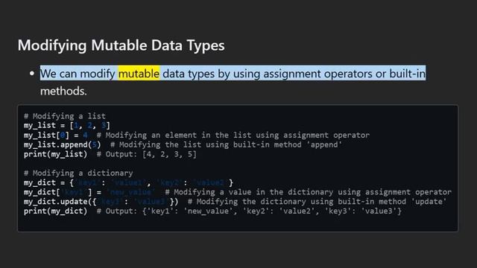Image resolution: width=477 pixels, height=268 pixels.
Task: Click the word "built-in" in the bullet sentence
Action: click(x=408, y=74)
